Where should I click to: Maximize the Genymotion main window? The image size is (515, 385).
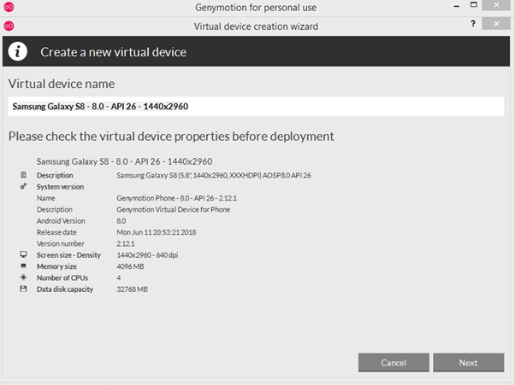point(474,4)
